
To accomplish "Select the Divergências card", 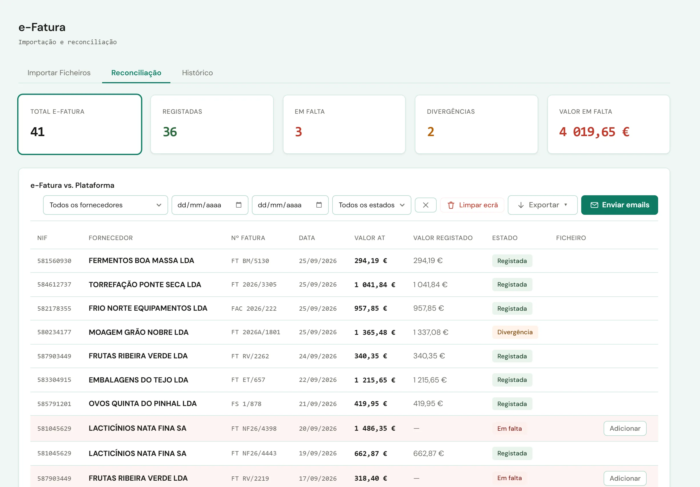I will 477,124.
